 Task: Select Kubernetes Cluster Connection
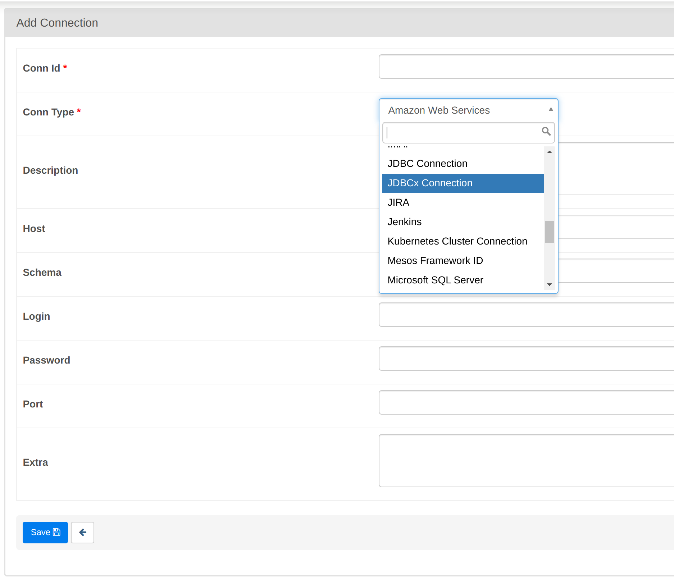[457, 241]
